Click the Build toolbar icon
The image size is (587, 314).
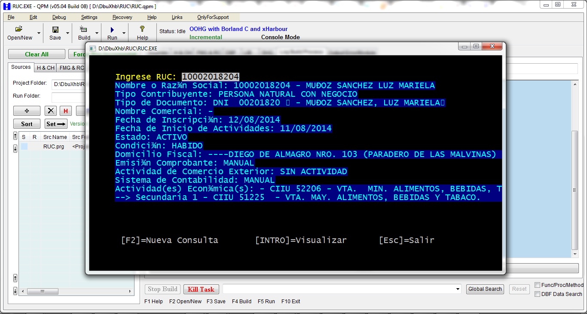(84, 29)
